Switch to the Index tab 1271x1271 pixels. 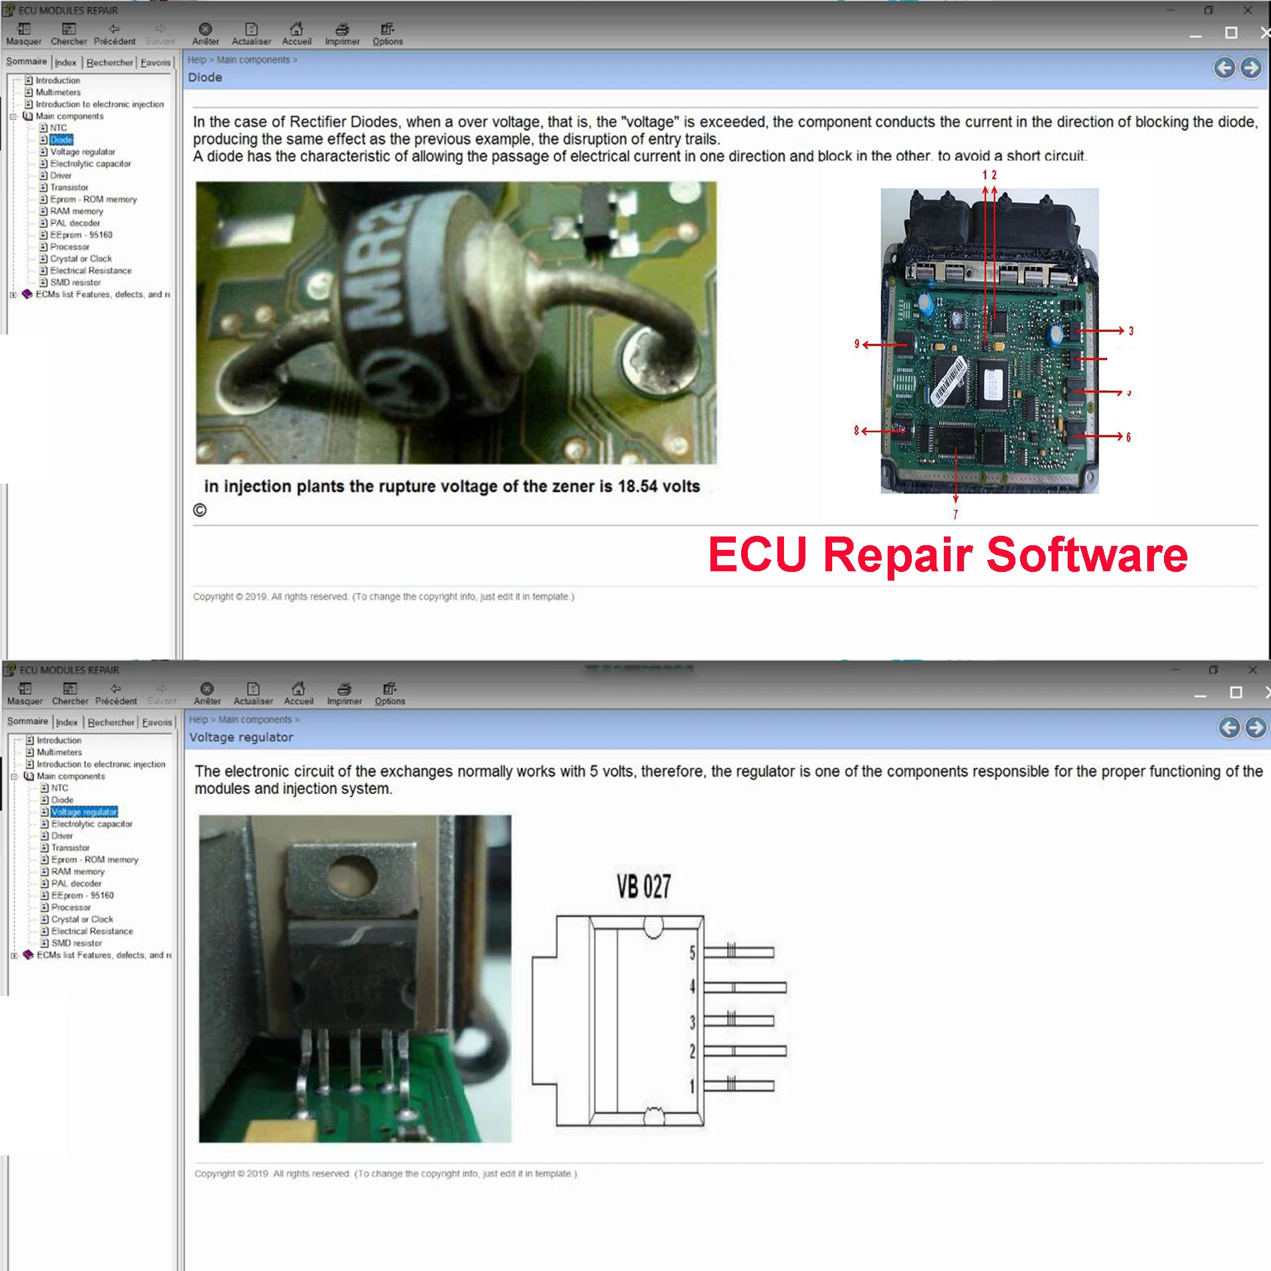pos(66,61)
